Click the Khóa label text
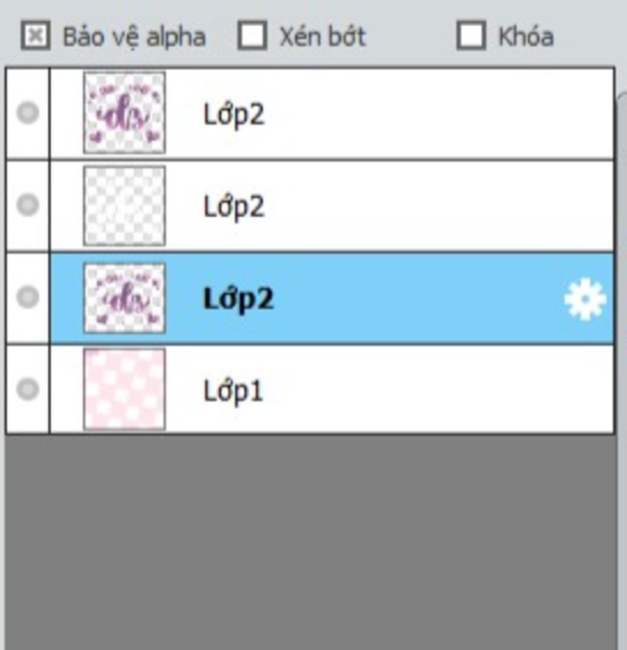 pos(526,37)
